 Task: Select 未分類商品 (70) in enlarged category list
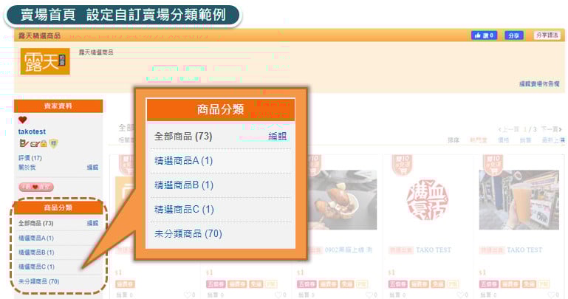click(x=188, y=233)
